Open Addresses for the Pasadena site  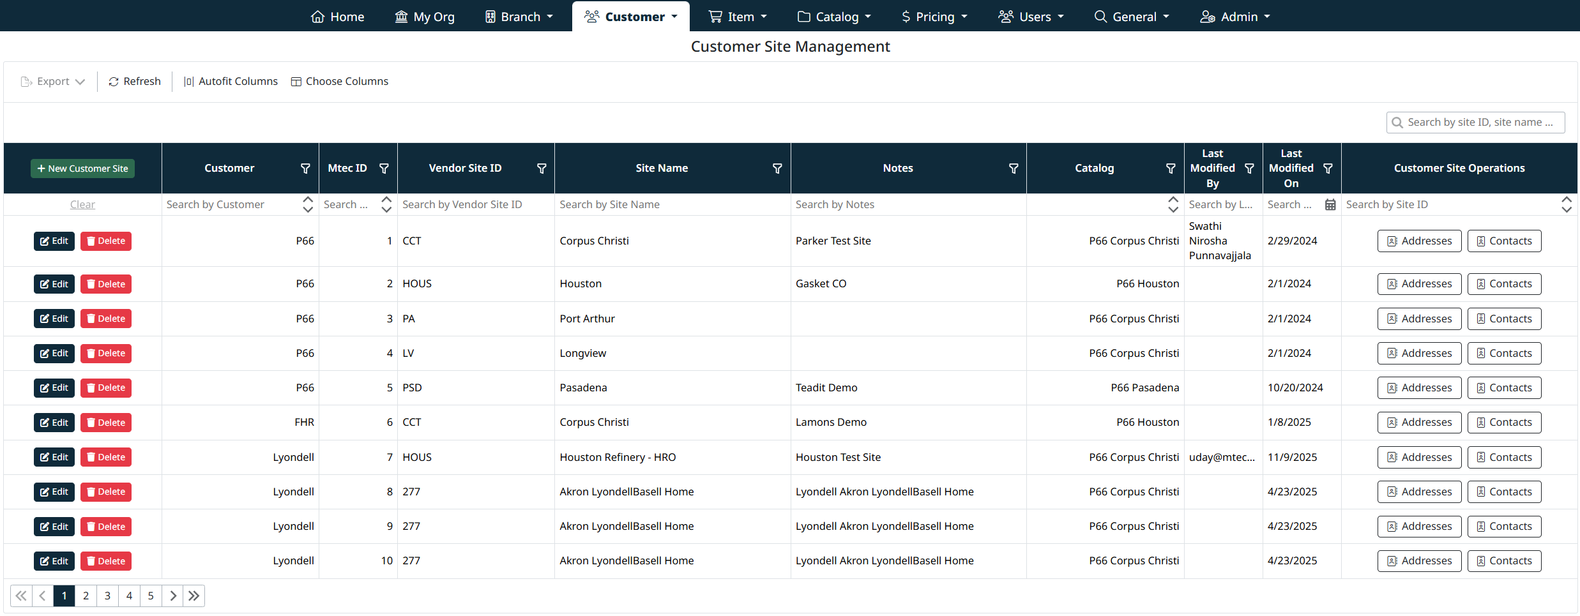(x=1419, y=388)
